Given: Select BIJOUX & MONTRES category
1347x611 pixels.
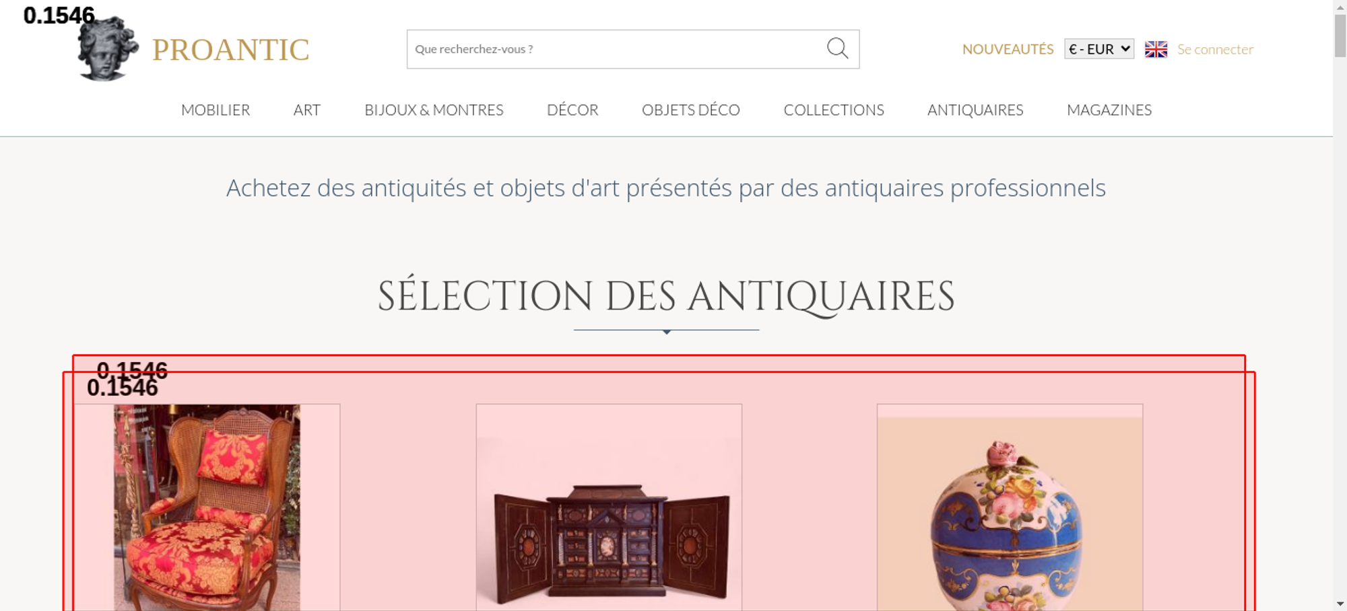Looking at the screenshot, I should coord(434,110).
